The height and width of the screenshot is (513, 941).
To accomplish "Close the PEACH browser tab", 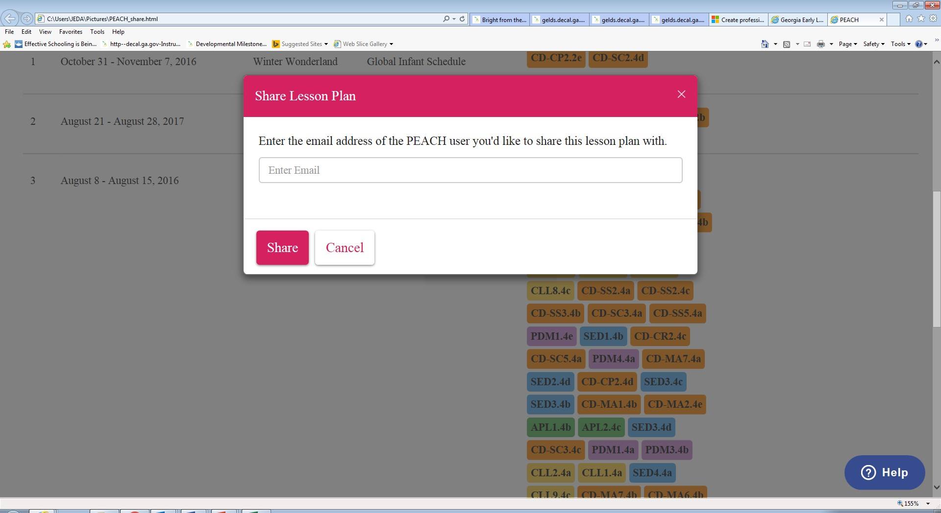I will pos(882,20).
